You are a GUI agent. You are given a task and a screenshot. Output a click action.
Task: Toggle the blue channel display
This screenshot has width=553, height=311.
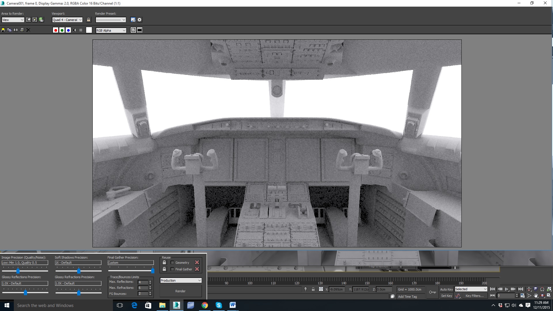click(x=68, y=30)
